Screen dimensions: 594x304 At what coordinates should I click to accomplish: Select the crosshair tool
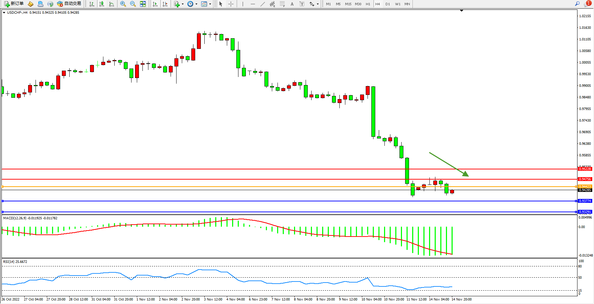[x=231, y=4]
